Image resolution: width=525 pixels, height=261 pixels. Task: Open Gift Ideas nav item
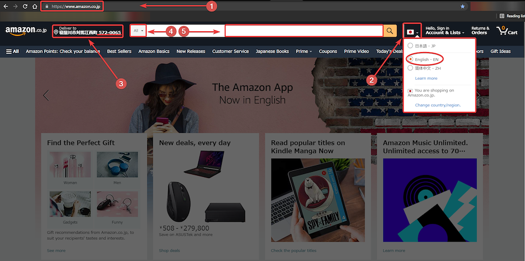pos(501,52)
